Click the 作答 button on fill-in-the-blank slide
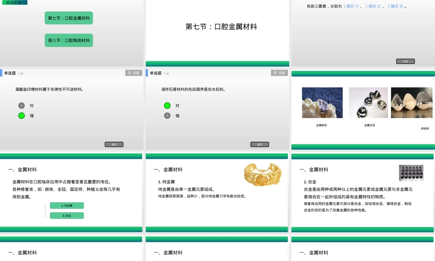 click(405, 61)
